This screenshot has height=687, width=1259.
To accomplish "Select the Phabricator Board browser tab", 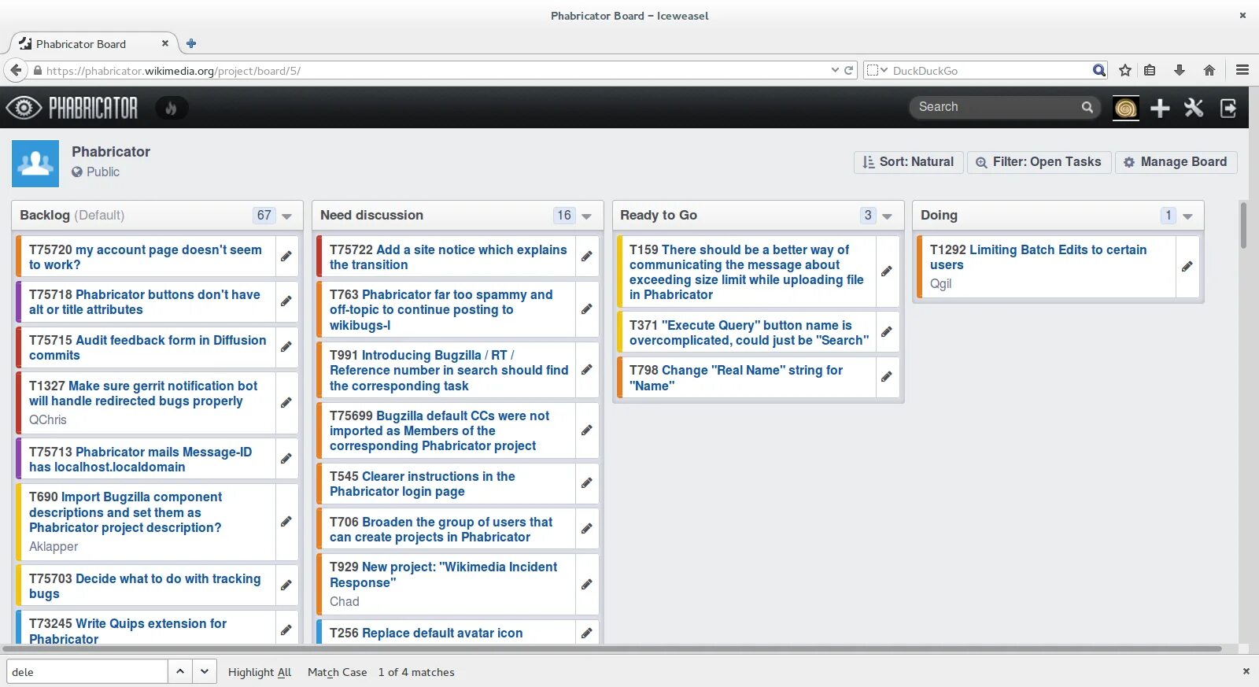I will (x=93, y=44).
